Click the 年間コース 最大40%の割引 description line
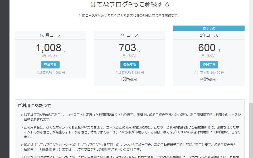Image resolution: width=253 pixels, height=158 pixels. click(129, 16)
